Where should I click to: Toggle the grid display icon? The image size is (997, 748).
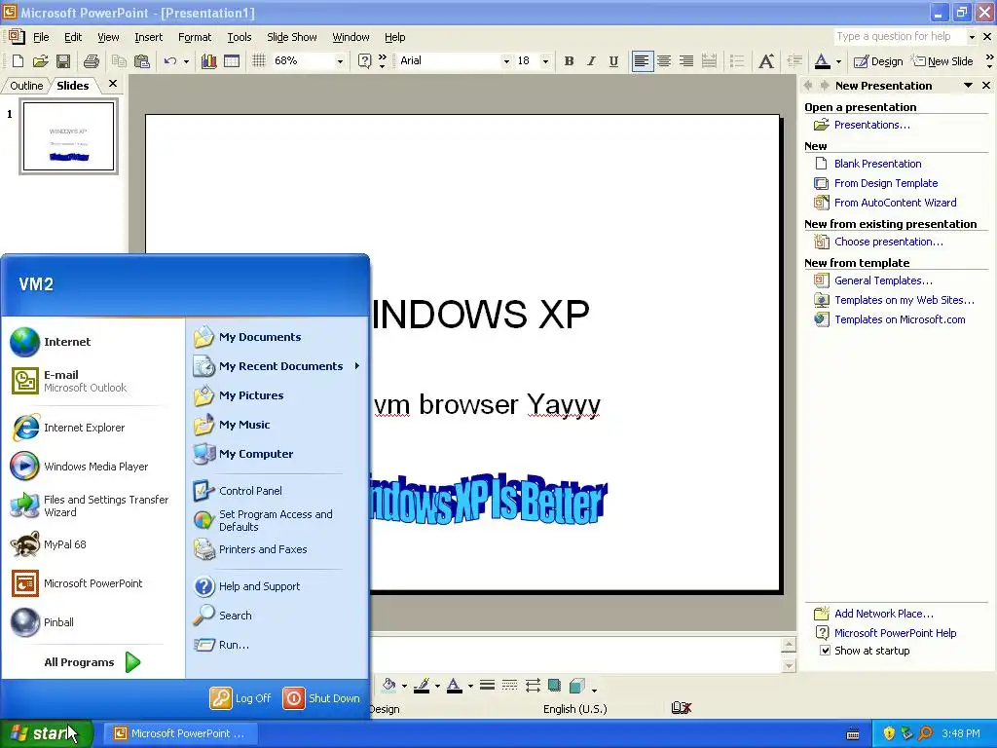(258, 61)
